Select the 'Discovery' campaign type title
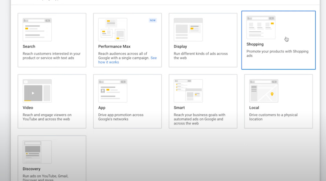The image size is (326, 181). [31, 169]
